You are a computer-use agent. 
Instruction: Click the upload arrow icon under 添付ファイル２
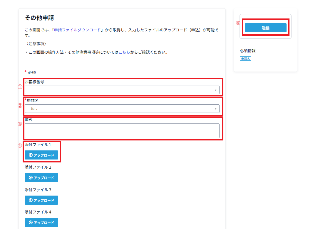click(31, 178)
